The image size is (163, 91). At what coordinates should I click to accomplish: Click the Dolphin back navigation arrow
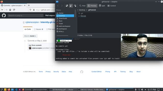(58, 6)
